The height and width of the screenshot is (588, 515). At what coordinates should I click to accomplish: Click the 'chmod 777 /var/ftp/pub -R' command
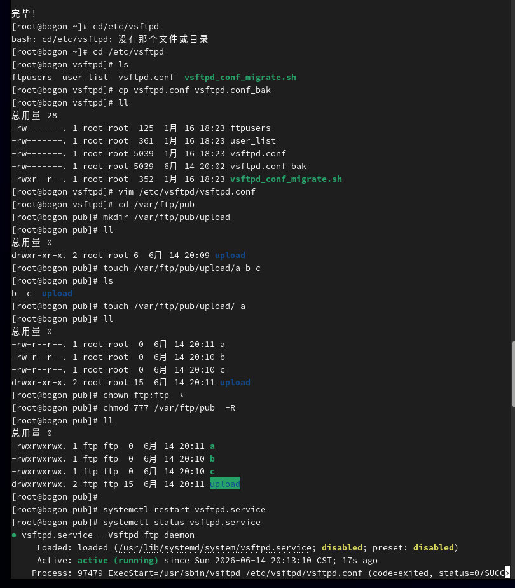click(169, 408)
